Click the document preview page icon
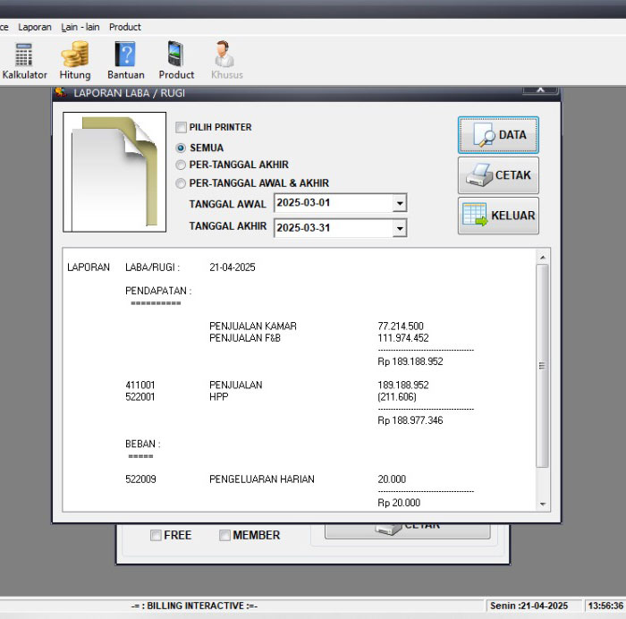The image size is (626, 619). click(114, 172)
